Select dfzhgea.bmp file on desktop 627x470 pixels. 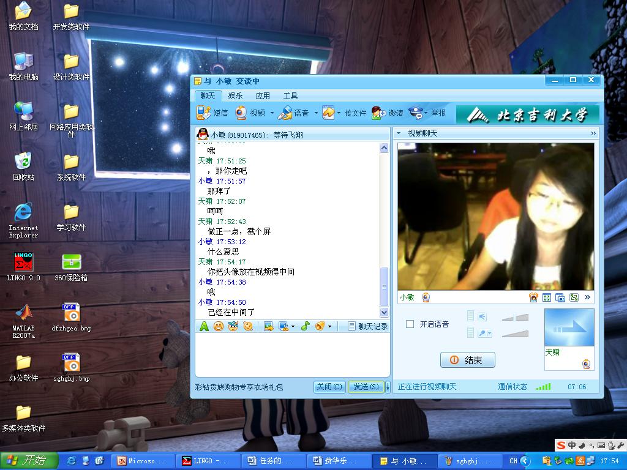(x=72, y=318)
